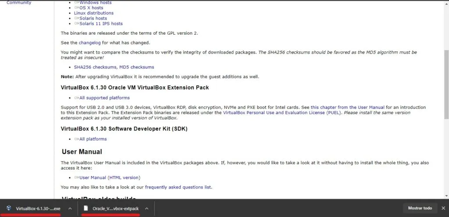449x217 pixels.
Task: Click the 'User Manual' section heading
Action: click(82, 152)
